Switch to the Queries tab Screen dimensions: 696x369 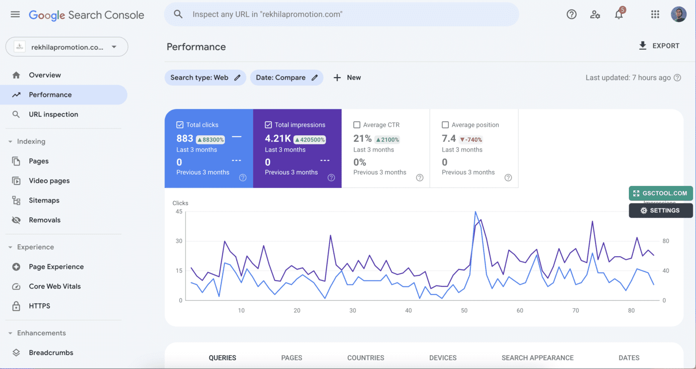click(x=222, y=358)
